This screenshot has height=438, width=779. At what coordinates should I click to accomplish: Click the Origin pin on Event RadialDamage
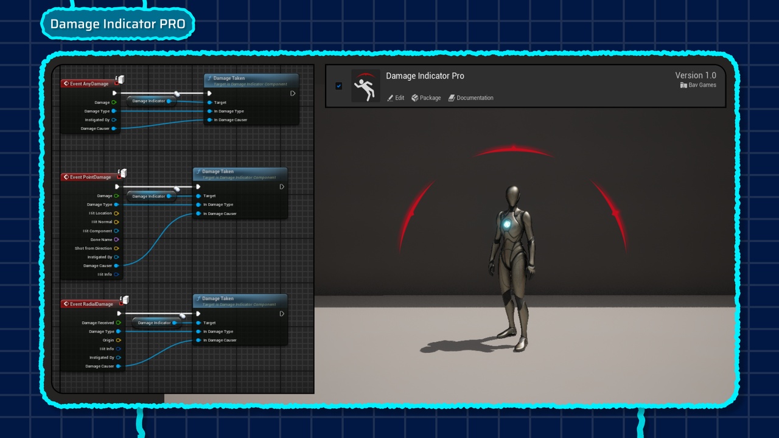pyautogui.click(x=118, y=340)
